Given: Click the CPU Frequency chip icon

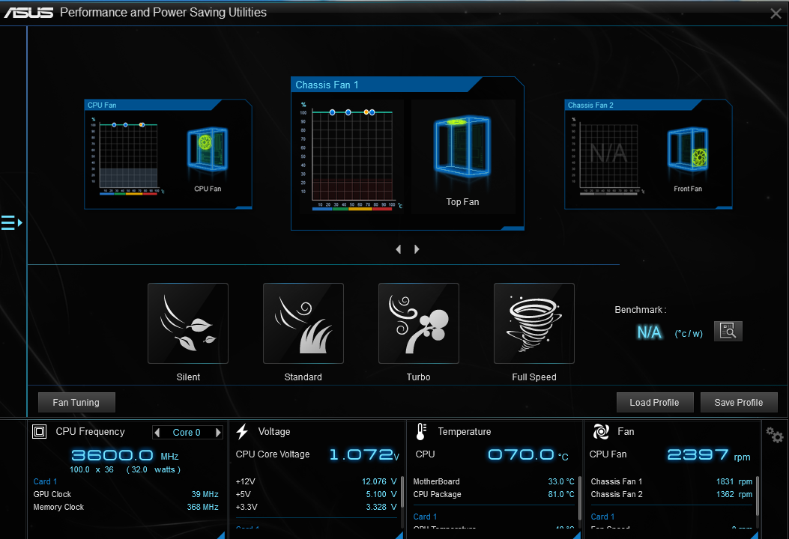Looking at the screenshot, I should pyautogui.click(x=39, y=431).
